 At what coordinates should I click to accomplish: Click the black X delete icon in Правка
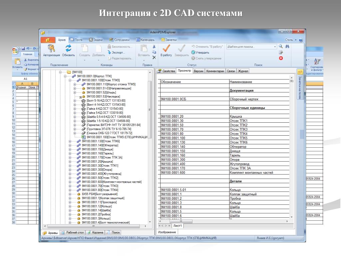pos(154,57)
